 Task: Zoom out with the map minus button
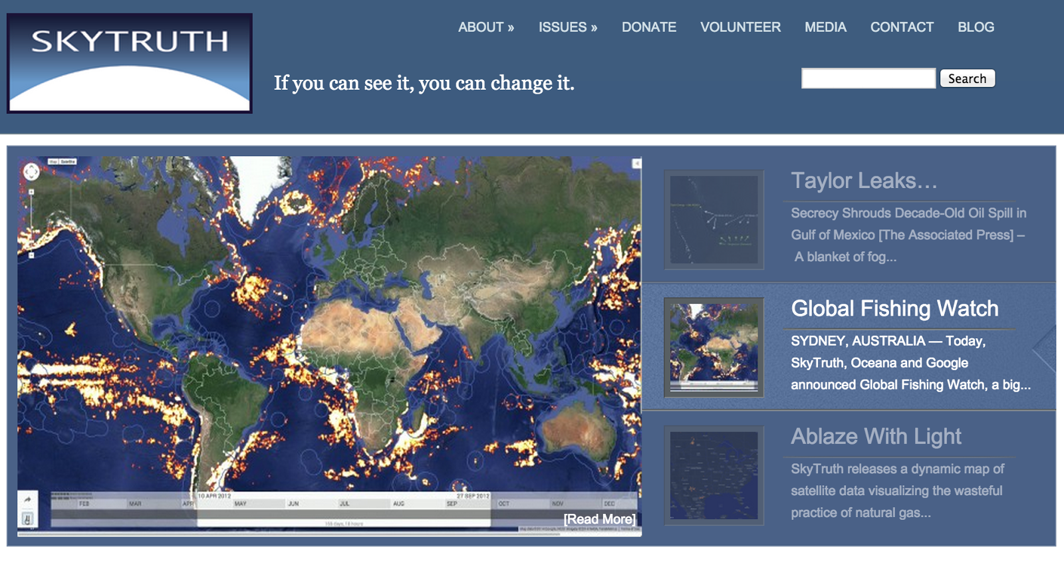[x=31, y=255]
